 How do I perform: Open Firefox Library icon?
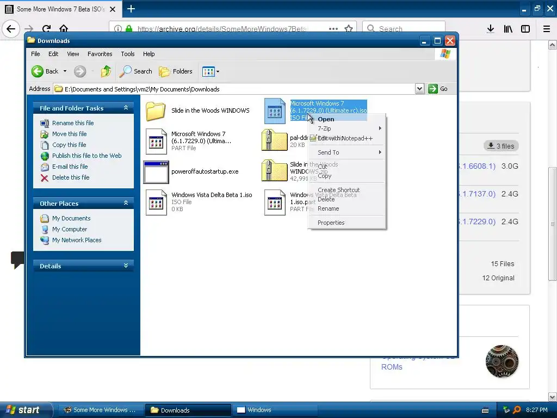[508, 29]
